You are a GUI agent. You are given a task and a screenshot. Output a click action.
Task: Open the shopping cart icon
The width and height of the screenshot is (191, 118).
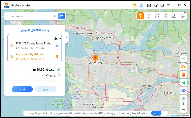click(x=135, y=5)
